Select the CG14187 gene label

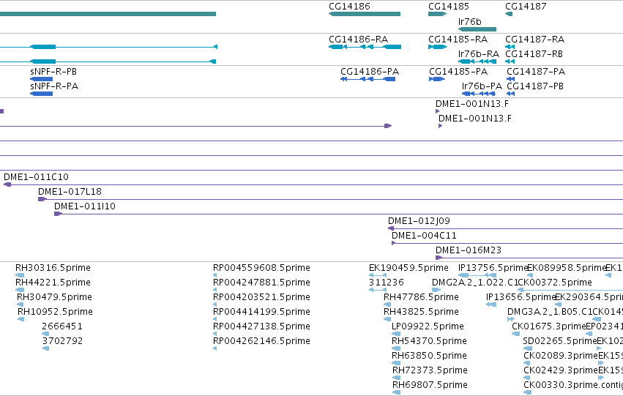tap(526, 7)
